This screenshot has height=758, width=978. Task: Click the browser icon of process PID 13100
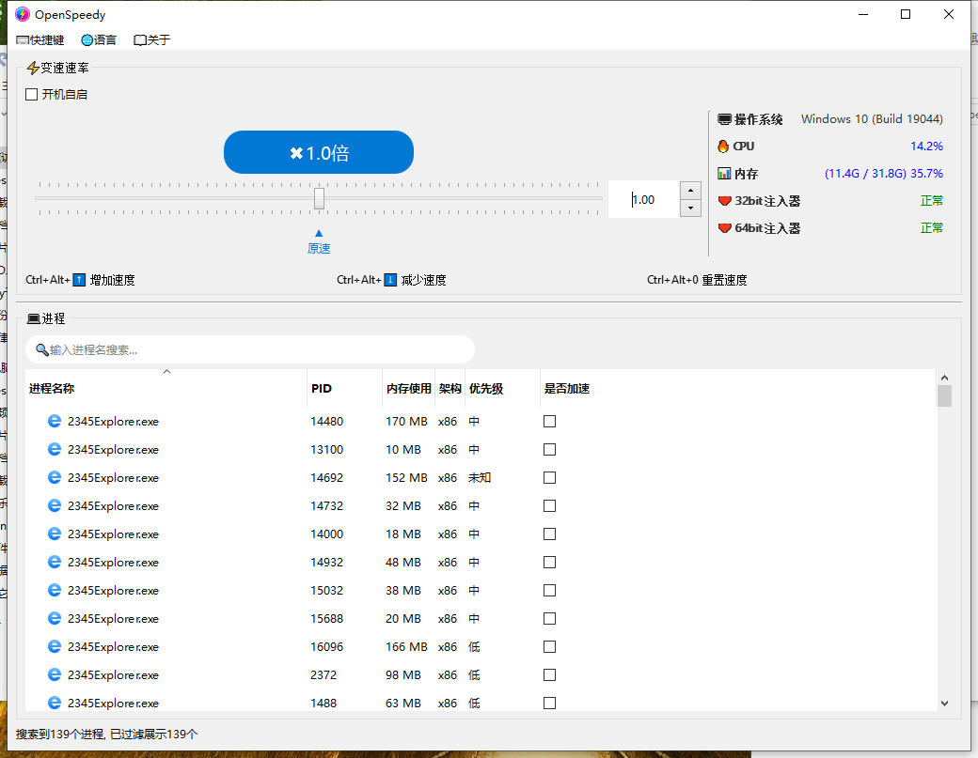[55, 449]
